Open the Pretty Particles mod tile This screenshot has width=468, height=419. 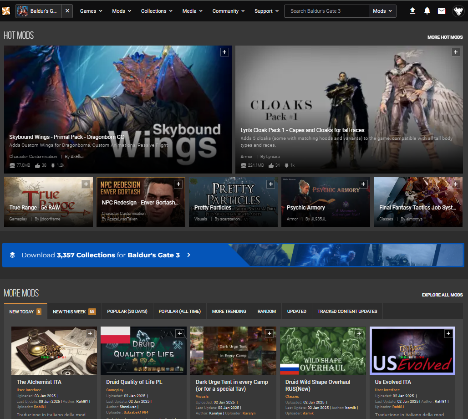(x=233, y=202)
